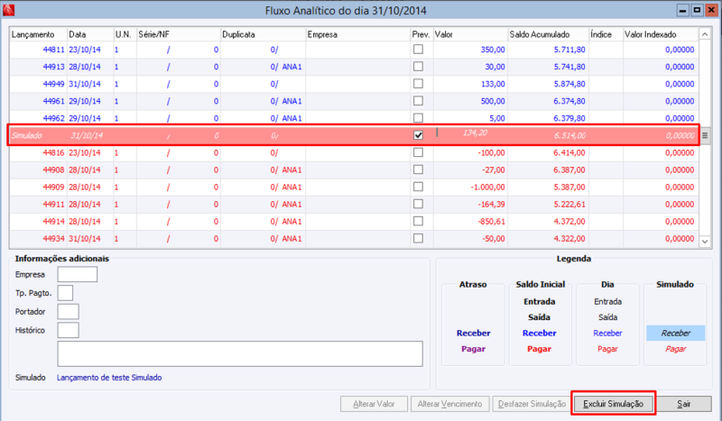Check Prev. box for entry 44961
The width and height of the screenshot is (722, 421).
tap(418, 101)
